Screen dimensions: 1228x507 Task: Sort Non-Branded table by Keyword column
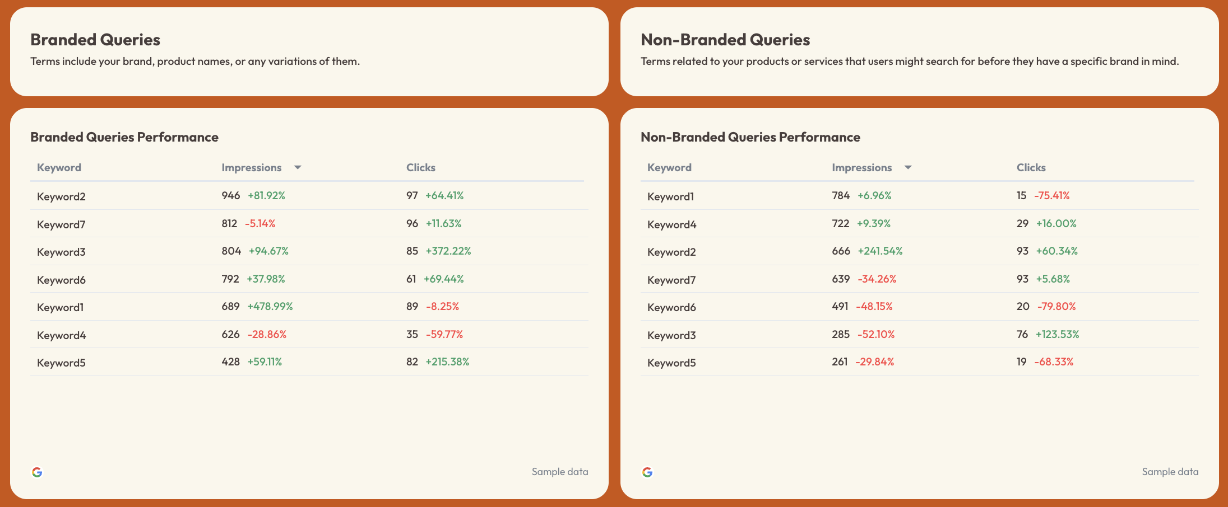click(669, 167)
